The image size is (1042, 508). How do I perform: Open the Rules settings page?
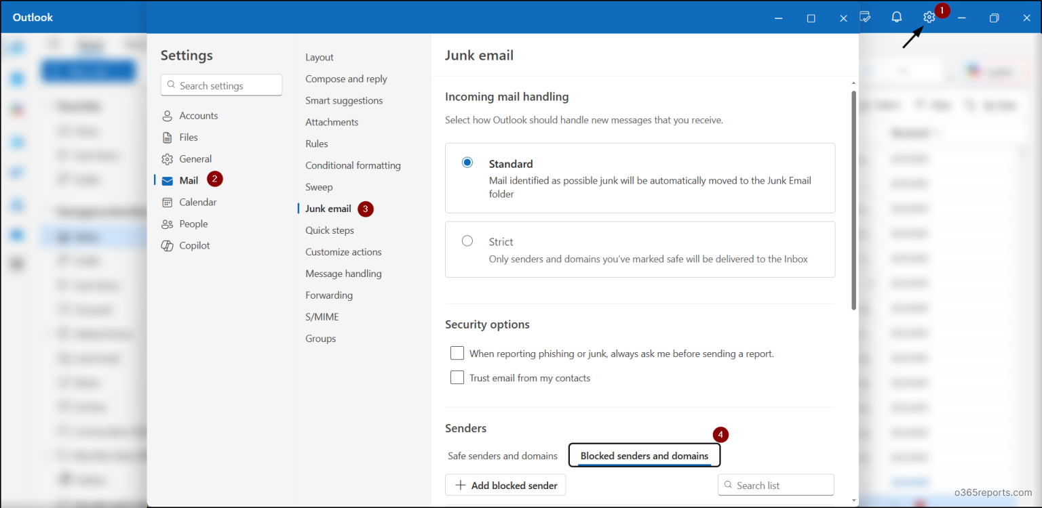click(x=317, y=144)
